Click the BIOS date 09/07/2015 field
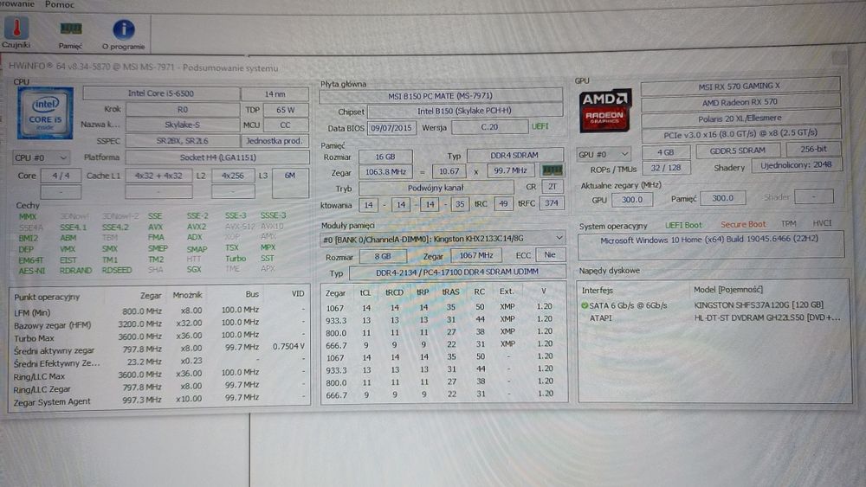 tap(391, 127)
